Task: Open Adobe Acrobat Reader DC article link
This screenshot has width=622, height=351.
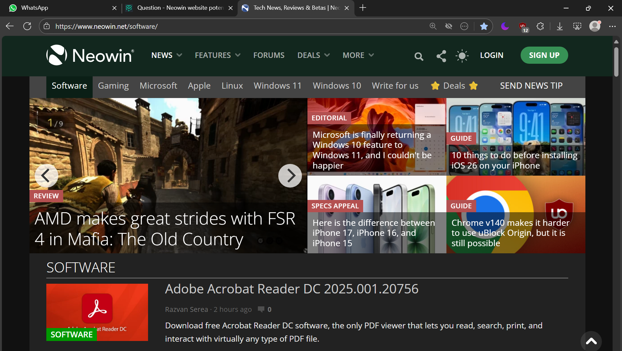Action: coord(292,289)
